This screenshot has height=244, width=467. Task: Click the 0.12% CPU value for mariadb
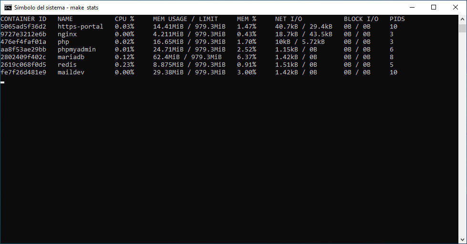[125, 57]
